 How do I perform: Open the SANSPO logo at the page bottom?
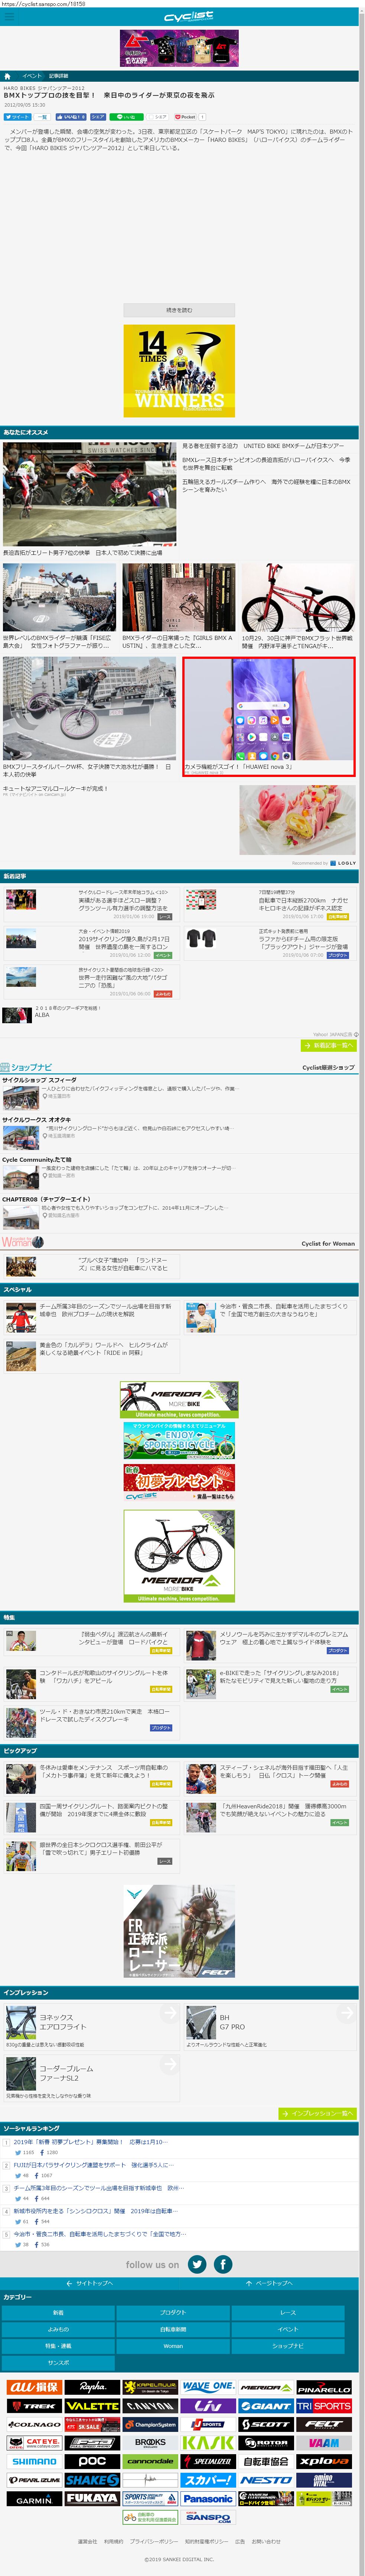click(x=208, y=2517)
